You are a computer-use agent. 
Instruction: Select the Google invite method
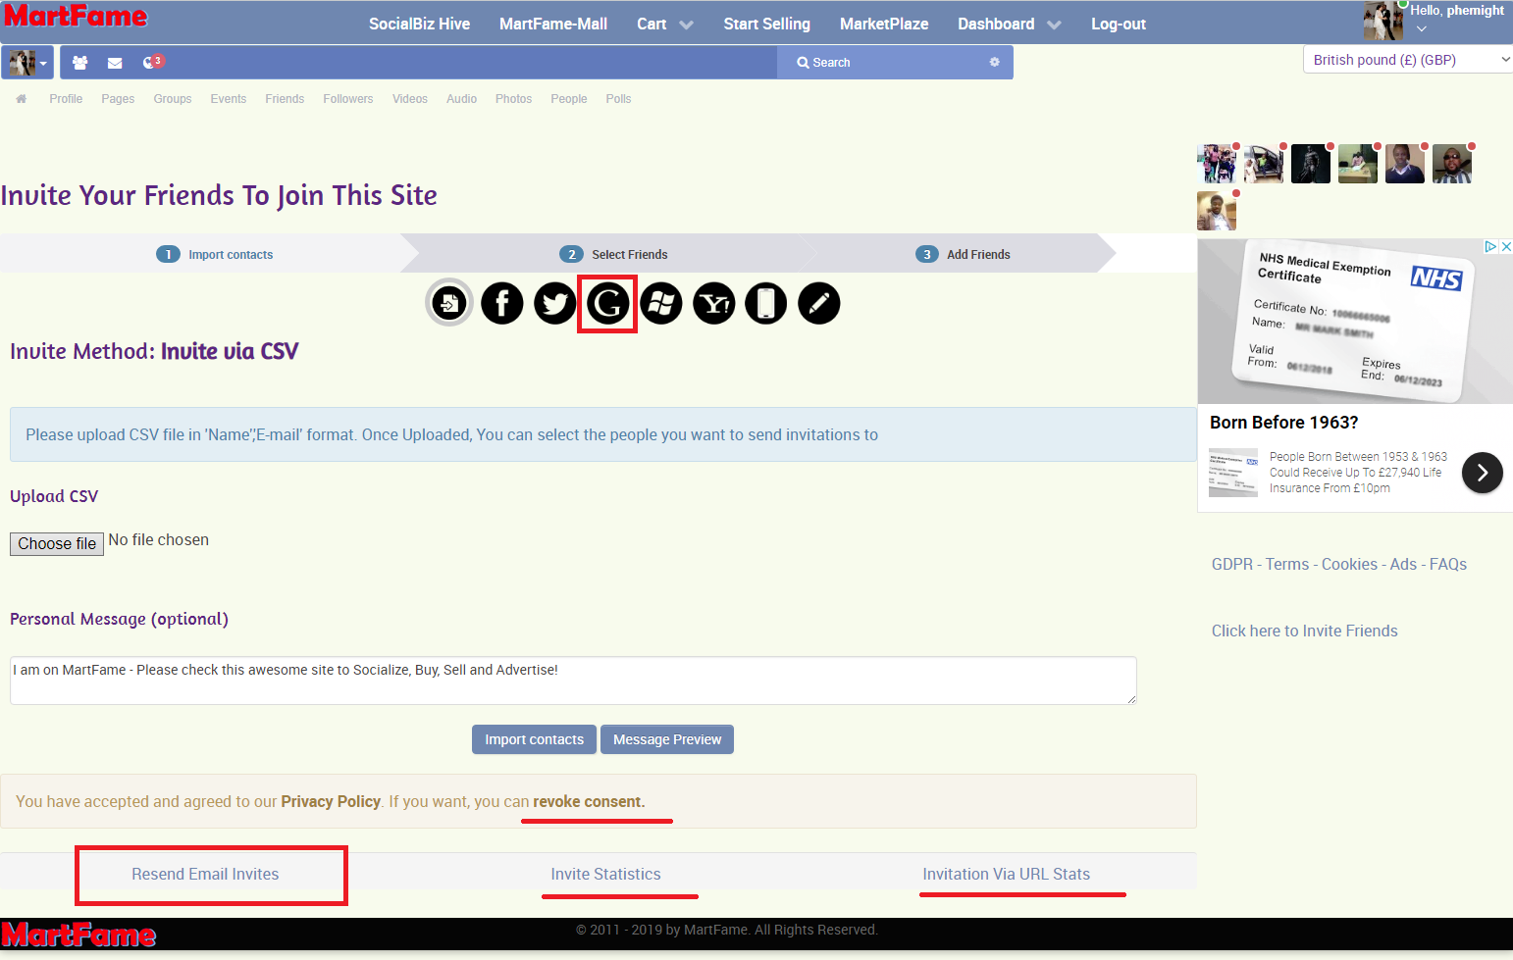(606, 303)
